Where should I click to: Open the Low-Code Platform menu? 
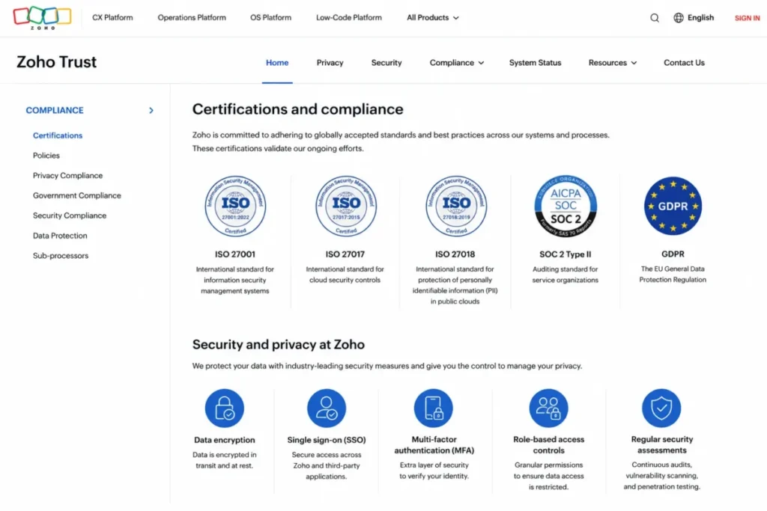[x=349, y=18]
